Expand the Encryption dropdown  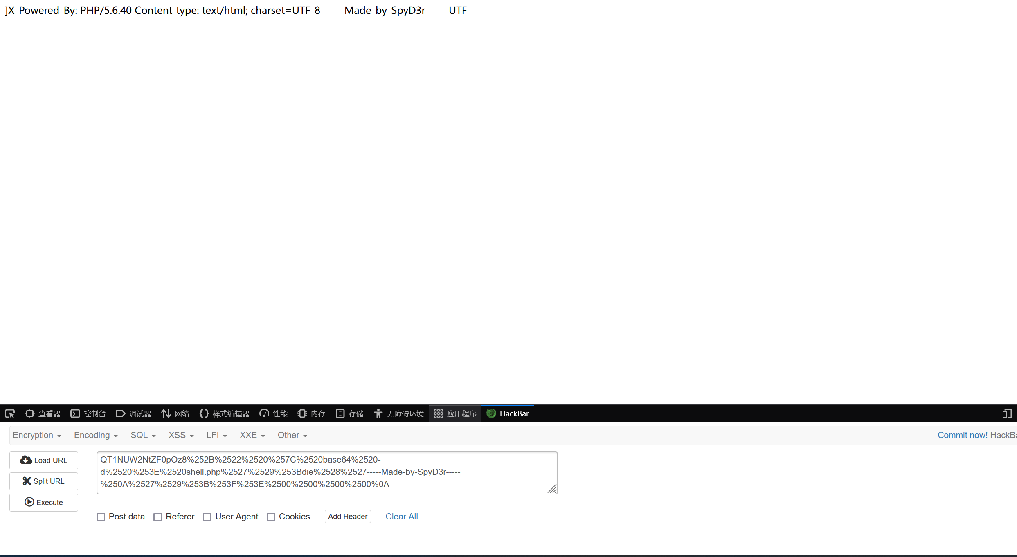pos(37,435)
